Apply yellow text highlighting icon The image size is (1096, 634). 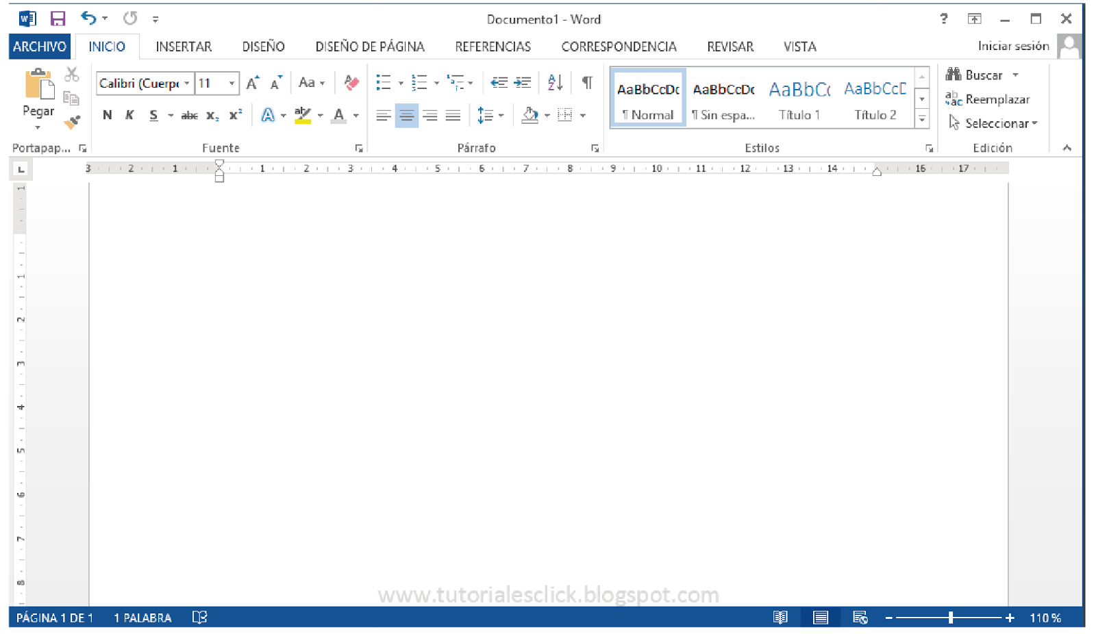click(x=303, y=115)
